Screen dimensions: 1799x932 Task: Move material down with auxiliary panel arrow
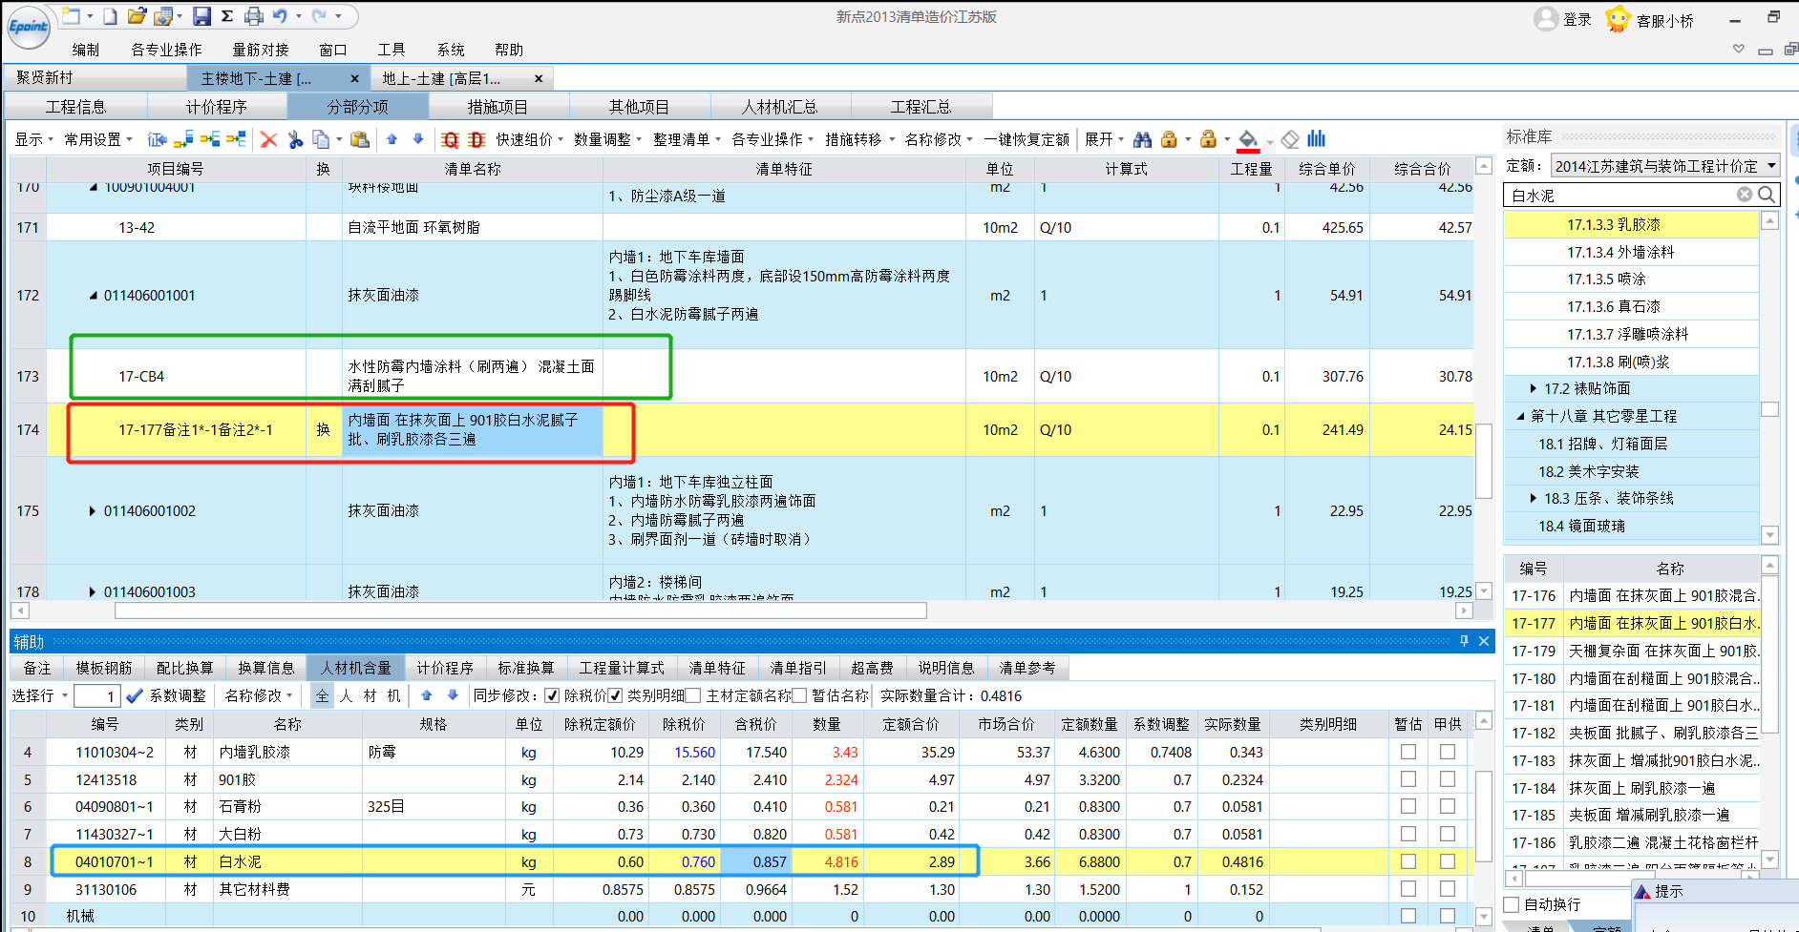pyautogui.click(x=453, y=695)
